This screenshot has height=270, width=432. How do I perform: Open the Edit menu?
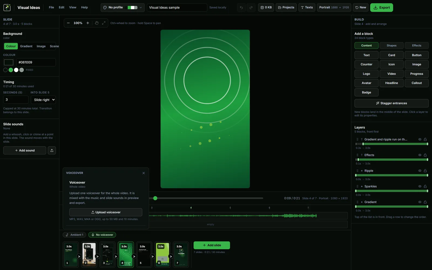click(x=62, y=7)
